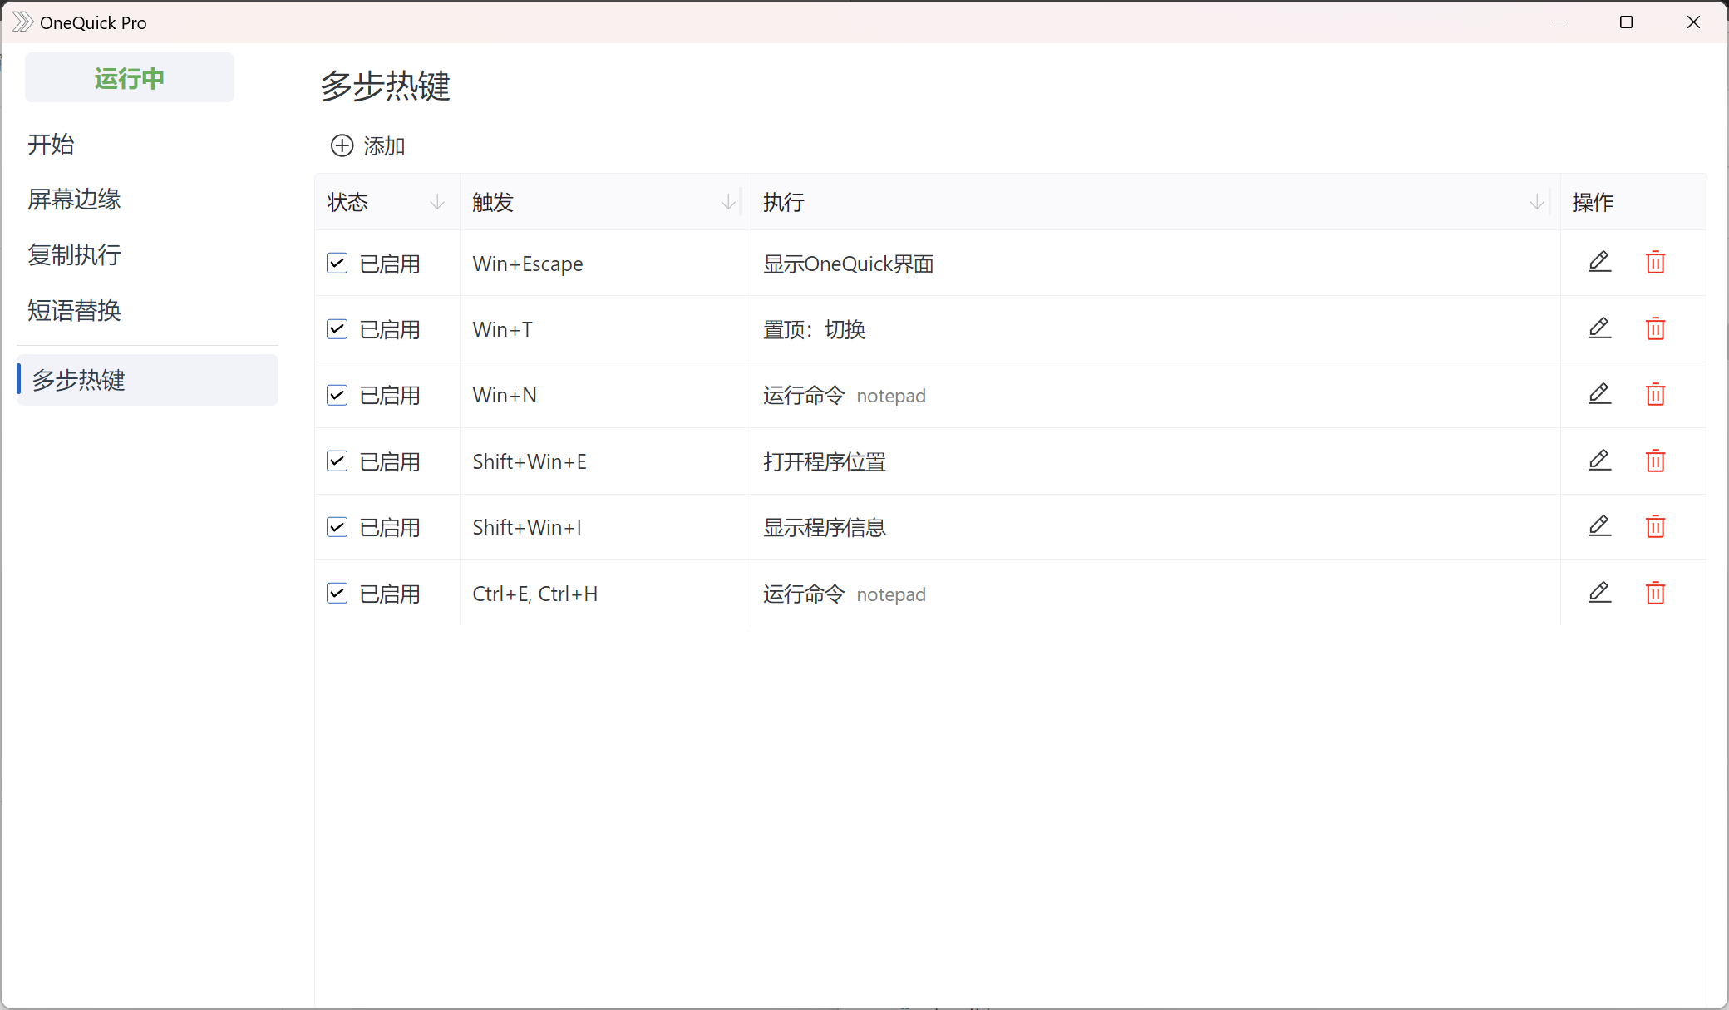Open the 复制执行 sidebar entry

74,254
